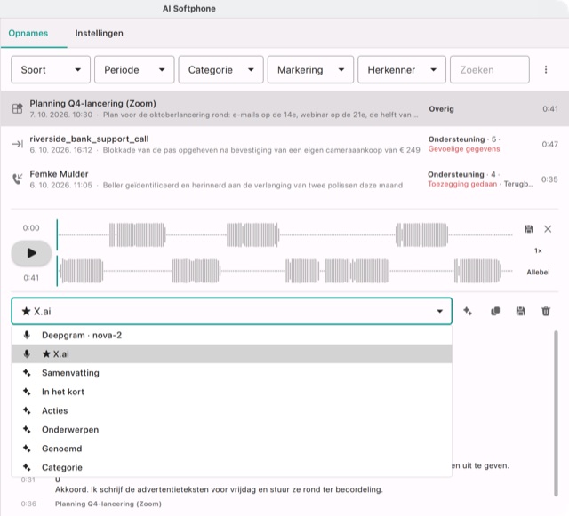This screenshot has width=569, height=516.
Task: Click the sparkle icon beside Categorie option
Action: (x=27, y=466)
